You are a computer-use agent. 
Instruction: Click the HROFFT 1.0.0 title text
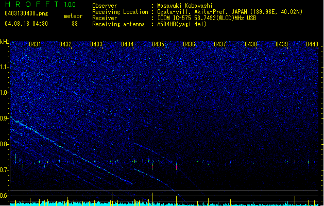click(x=40, y=4)
